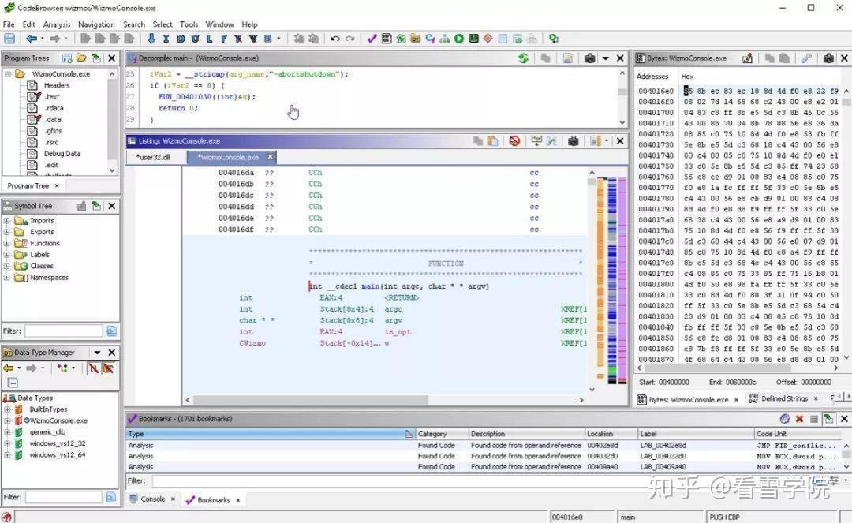Click the Undo arrow in toolbar
The image size is (852, 523).
(x=334, y=39)
